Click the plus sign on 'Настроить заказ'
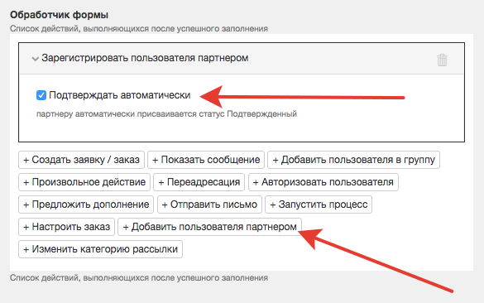Screen dimensions: 484x303 click(x=26, y=227)
